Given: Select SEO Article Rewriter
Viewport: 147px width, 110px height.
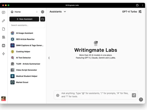Looking at the screenshot, I should point(27,39).
